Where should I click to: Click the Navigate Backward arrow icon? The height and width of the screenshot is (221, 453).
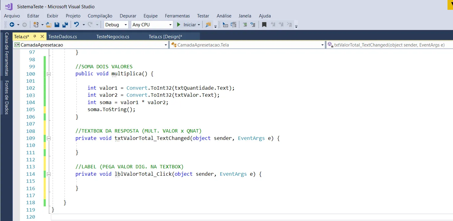point(12,25)
